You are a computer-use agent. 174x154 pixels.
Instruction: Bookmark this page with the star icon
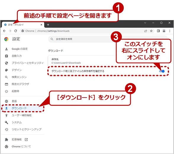pos(151,31)
